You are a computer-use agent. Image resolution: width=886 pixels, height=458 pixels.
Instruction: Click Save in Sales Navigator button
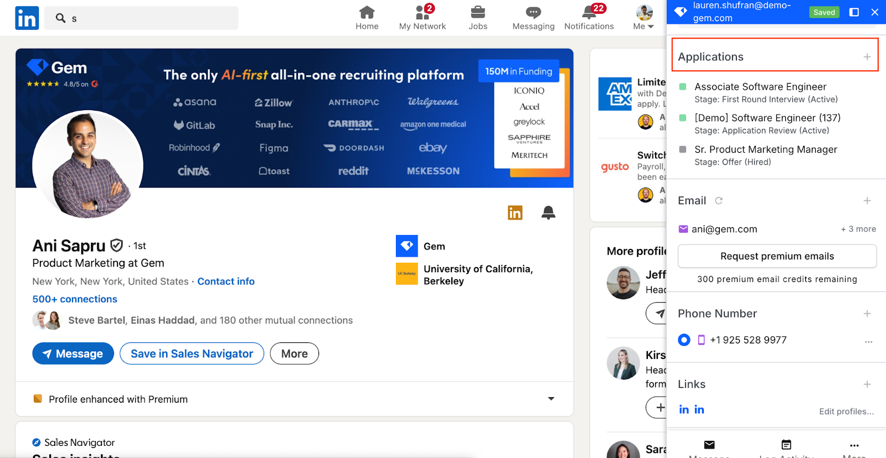(x=192, y=353)
